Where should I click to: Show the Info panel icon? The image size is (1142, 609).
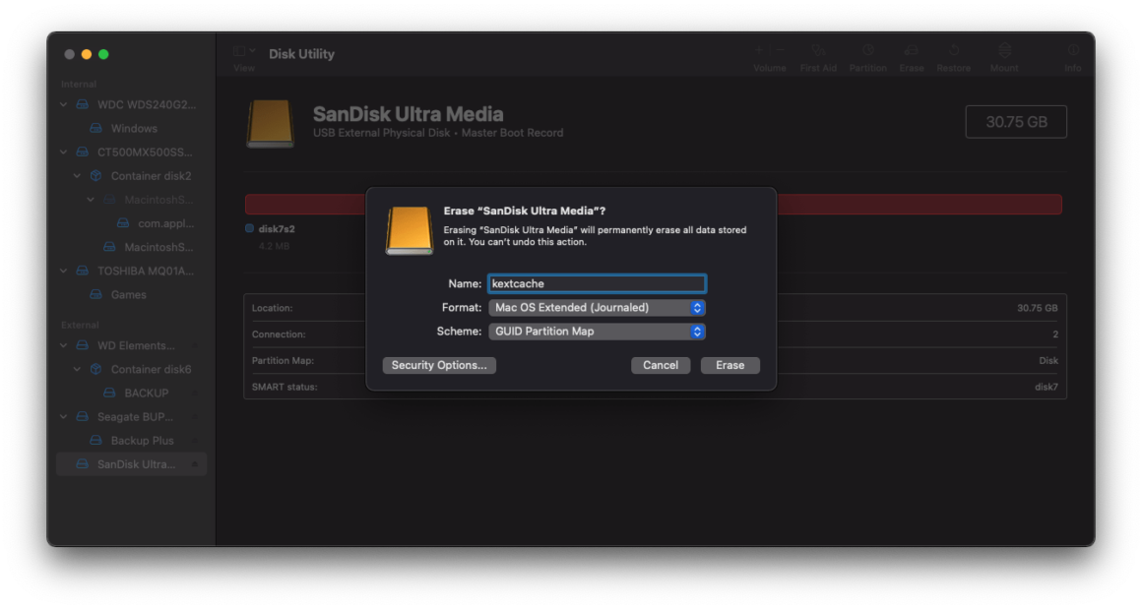tap(1071, 51)
